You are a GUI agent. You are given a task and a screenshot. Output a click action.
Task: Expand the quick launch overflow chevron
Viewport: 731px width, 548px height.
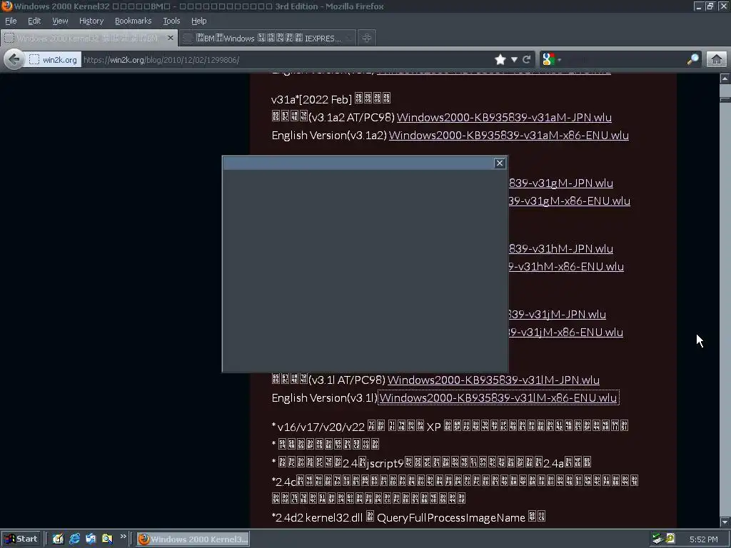coord(123,537)
